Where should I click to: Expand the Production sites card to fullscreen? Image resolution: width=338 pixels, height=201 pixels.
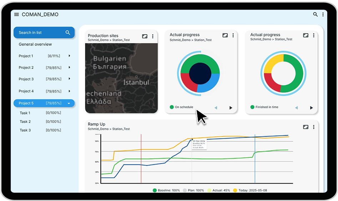[145, 36]
